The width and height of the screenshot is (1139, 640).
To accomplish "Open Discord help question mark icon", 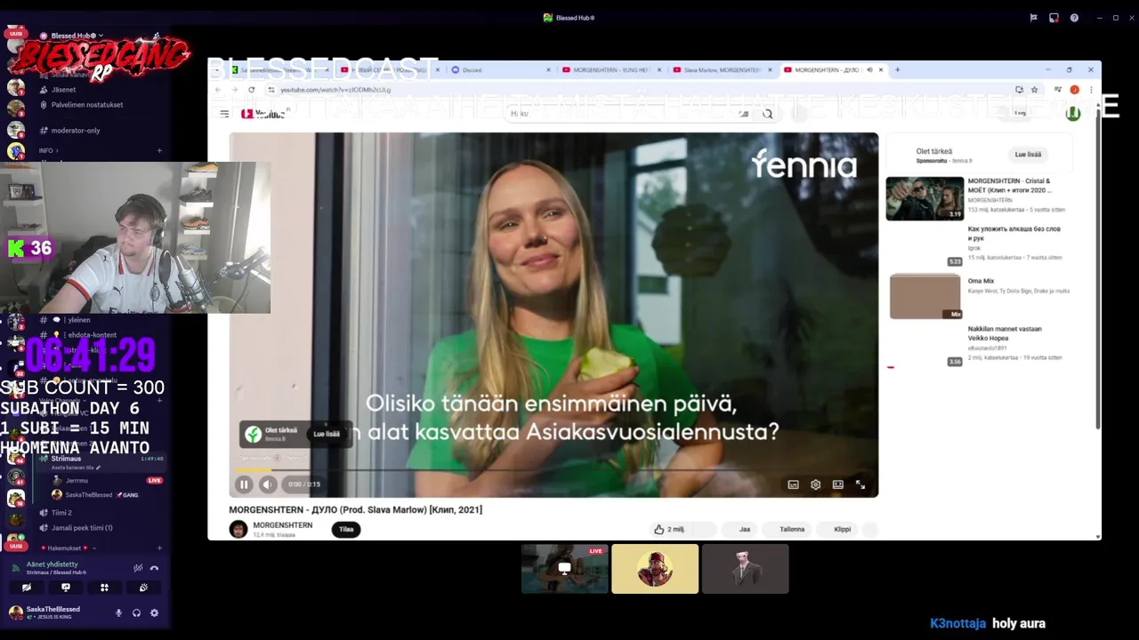I will [x=1074, y=18].
